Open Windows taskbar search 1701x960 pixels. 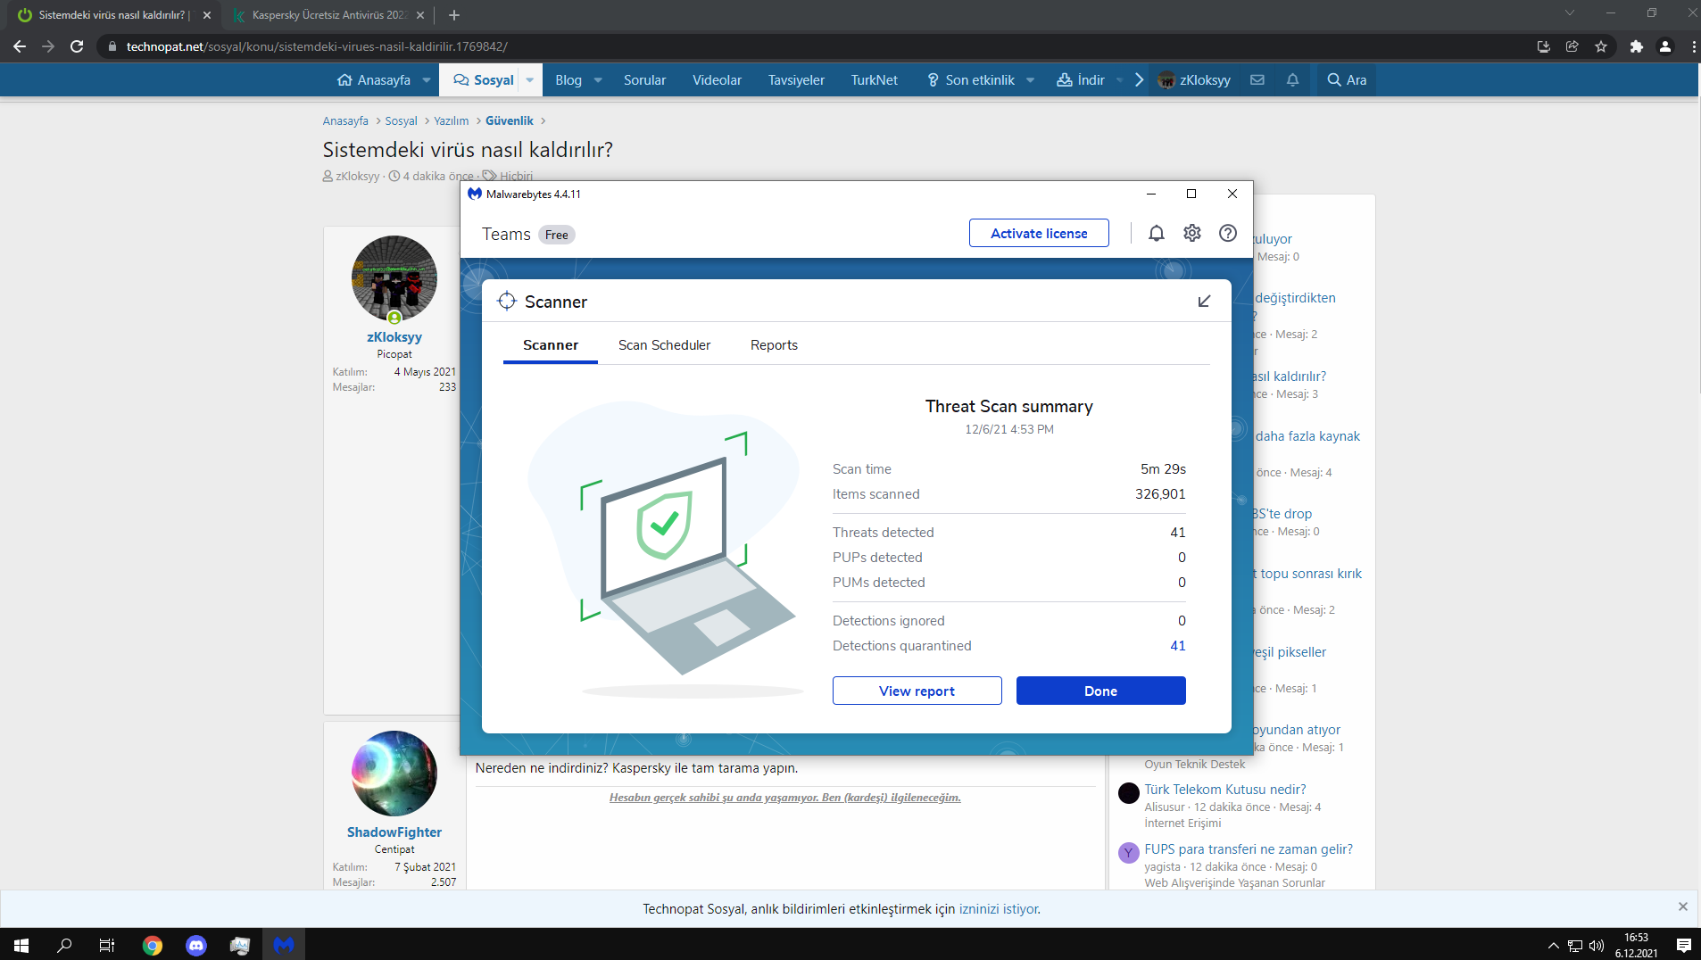coord(64,945)
